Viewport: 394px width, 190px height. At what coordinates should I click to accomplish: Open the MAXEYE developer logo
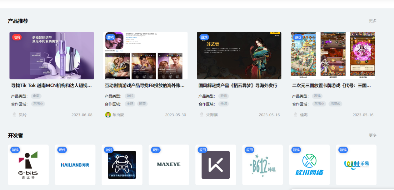coord(169,164)
